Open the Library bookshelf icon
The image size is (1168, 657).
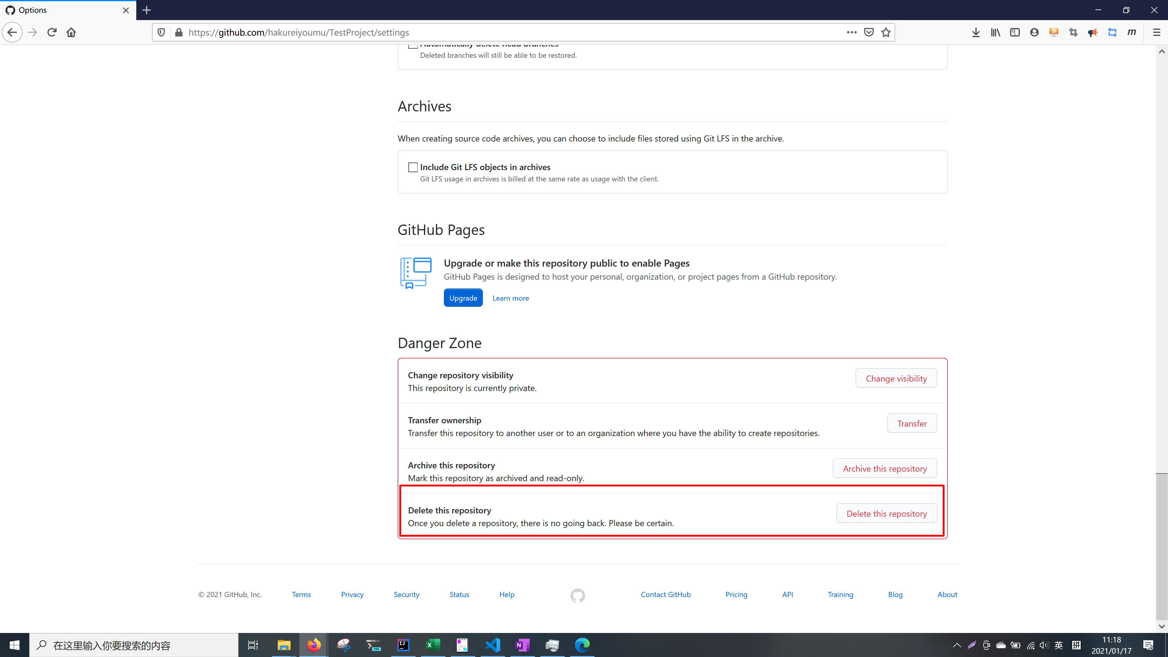click(x=995, y=32)
